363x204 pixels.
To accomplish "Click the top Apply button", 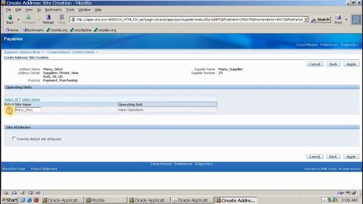I will click(x=351, y=64).
